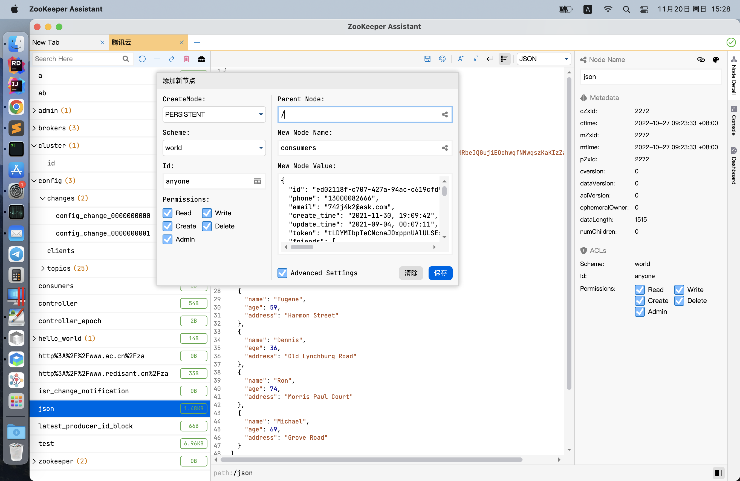Click the 清除 clear button

pyautogui.click(x=411, y=273)
